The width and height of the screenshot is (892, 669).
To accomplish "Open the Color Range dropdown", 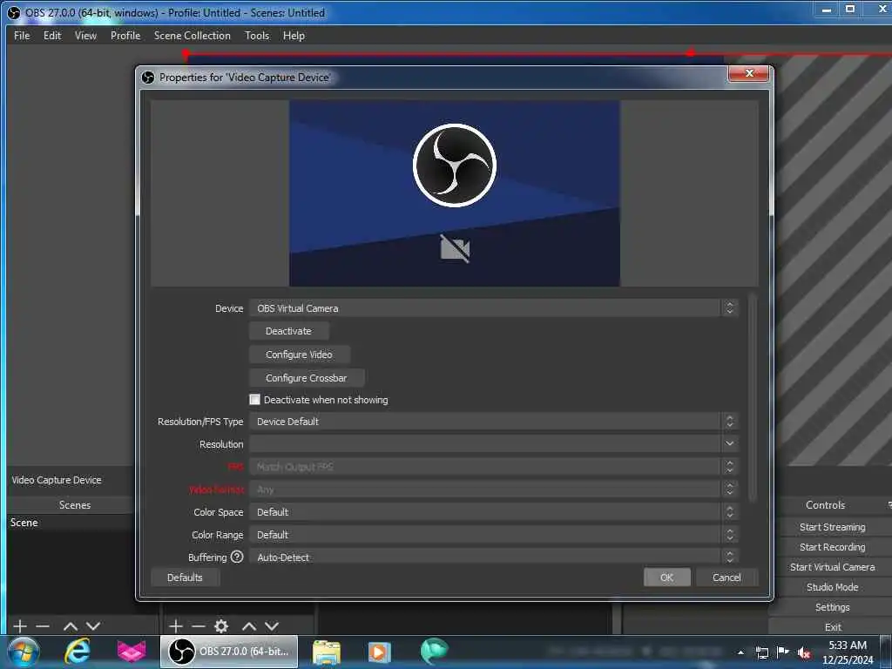I will pyautogui.click(x=494, y=535).
